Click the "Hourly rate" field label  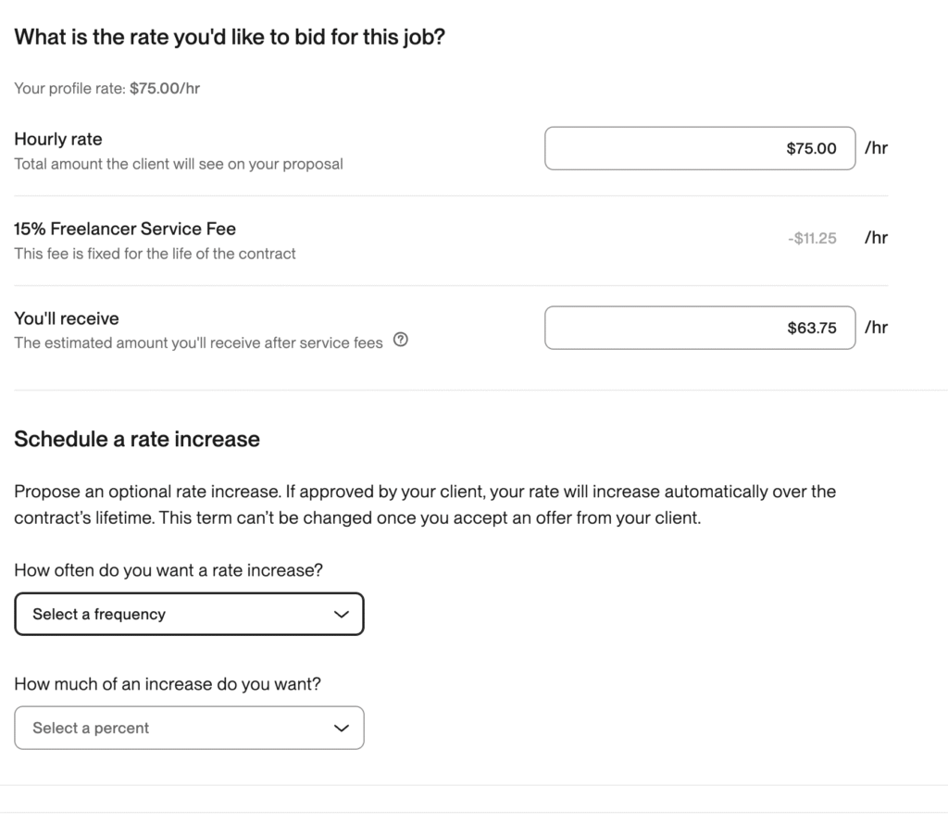[58, 140]
